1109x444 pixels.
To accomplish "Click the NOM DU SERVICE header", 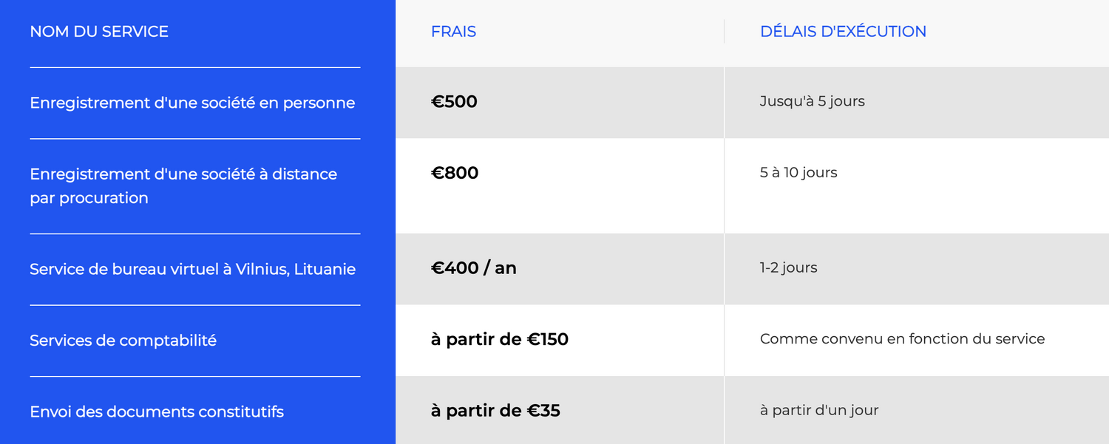I will click(99, 32).
